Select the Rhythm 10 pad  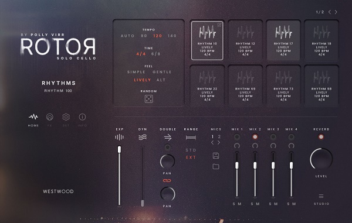[207, 40]
